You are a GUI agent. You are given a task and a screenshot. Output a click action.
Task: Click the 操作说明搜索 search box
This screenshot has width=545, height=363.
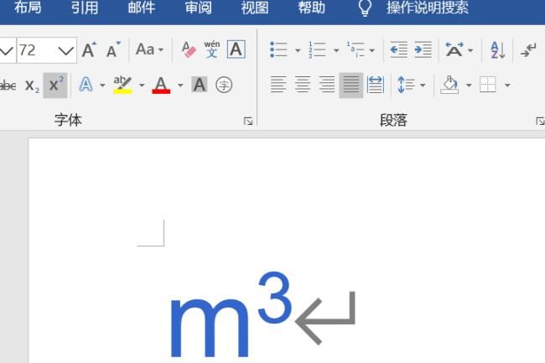(428, 8)
